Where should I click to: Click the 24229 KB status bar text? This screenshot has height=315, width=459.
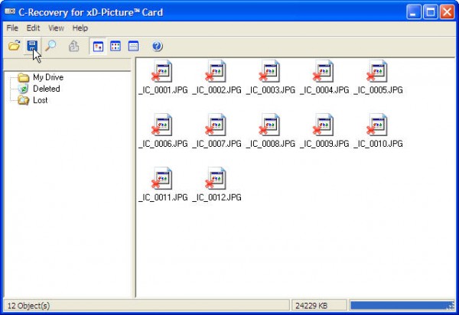[x=311, y=306]
